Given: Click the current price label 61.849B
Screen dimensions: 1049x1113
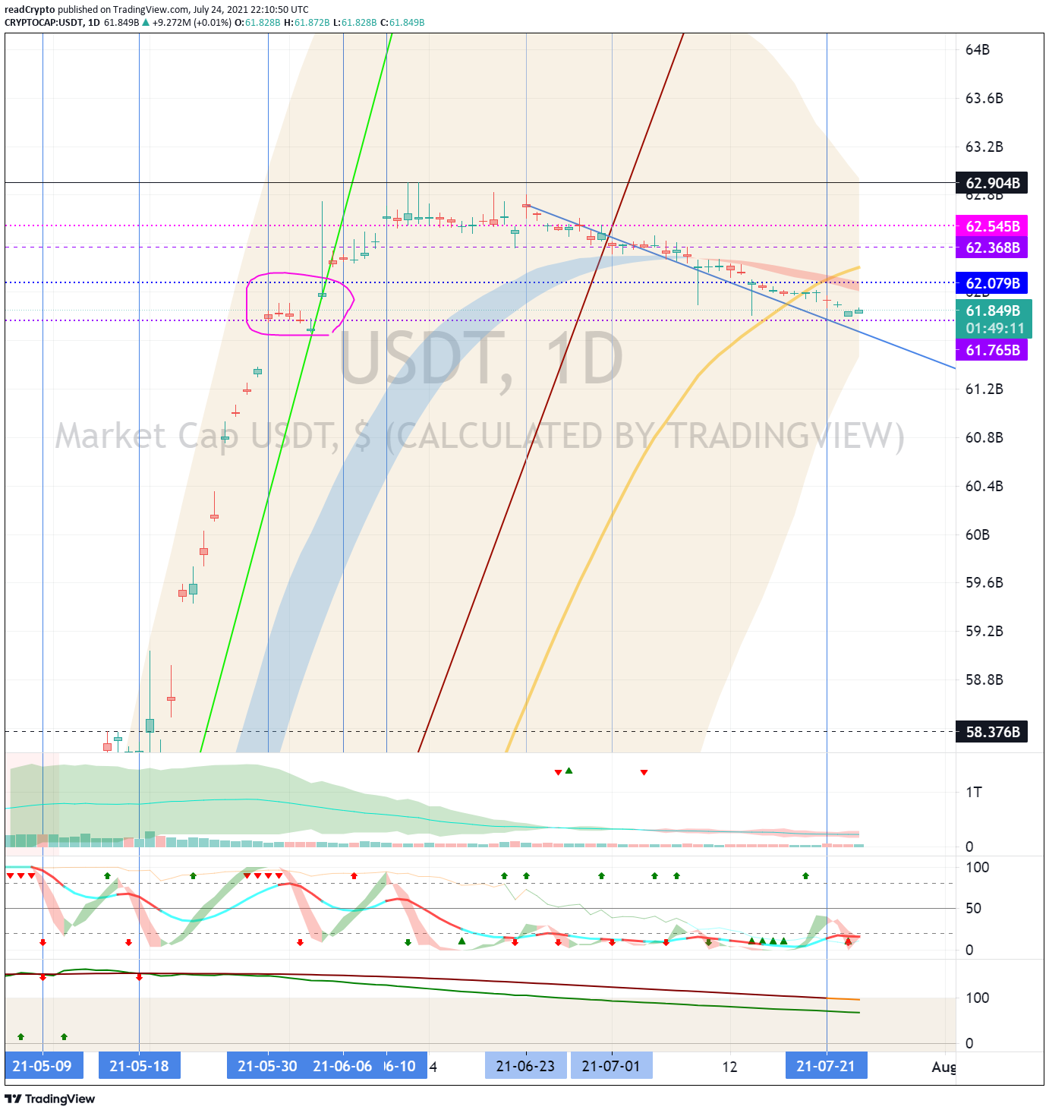Looking at the screenshot, I should pos(993,311).
